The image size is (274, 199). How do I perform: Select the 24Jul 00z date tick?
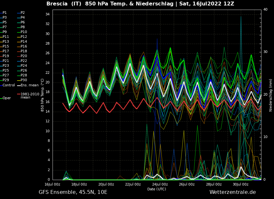pos(160,184)
